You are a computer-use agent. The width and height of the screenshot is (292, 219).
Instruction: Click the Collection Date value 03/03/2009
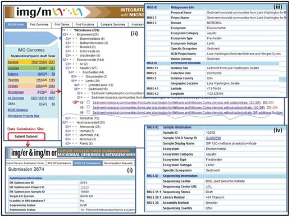[x=214, y=73]
